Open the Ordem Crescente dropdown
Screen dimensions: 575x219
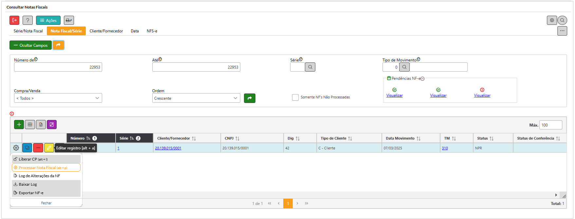tap(196, 98)
